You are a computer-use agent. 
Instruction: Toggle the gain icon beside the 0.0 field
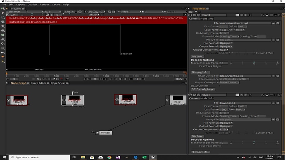pos(8,15)
